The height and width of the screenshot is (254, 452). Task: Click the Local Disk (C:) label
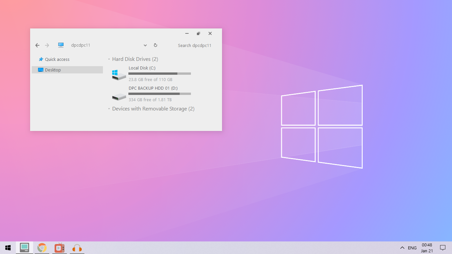coord(142,68)
